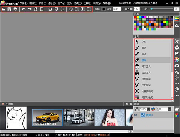The image size is (180, 137).
Task: Open the 文件(F) menu
Action: pos(24,3)
